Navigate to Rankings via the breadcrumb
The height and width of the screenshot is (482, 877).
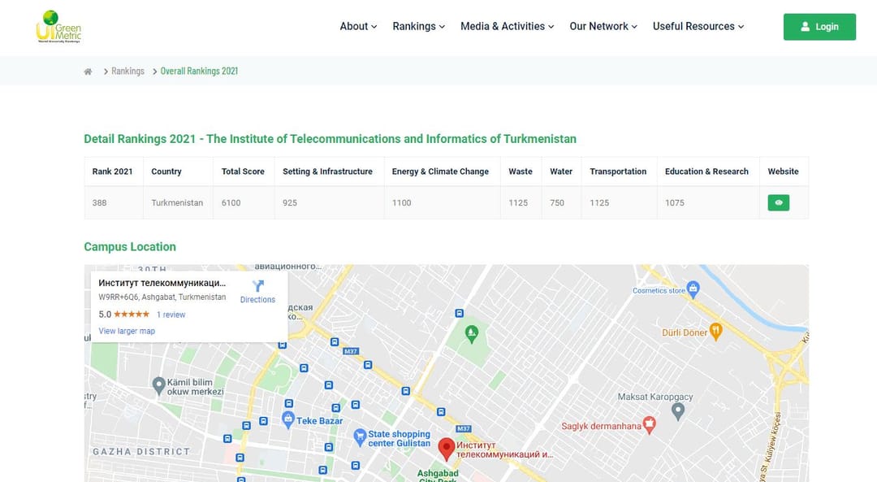(x=127, y=71)
